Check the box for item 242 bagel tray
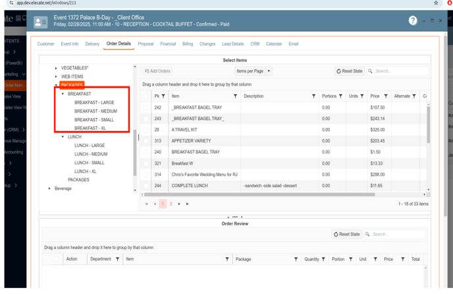This screenshot has width=453, height=294. pos(146,107)
